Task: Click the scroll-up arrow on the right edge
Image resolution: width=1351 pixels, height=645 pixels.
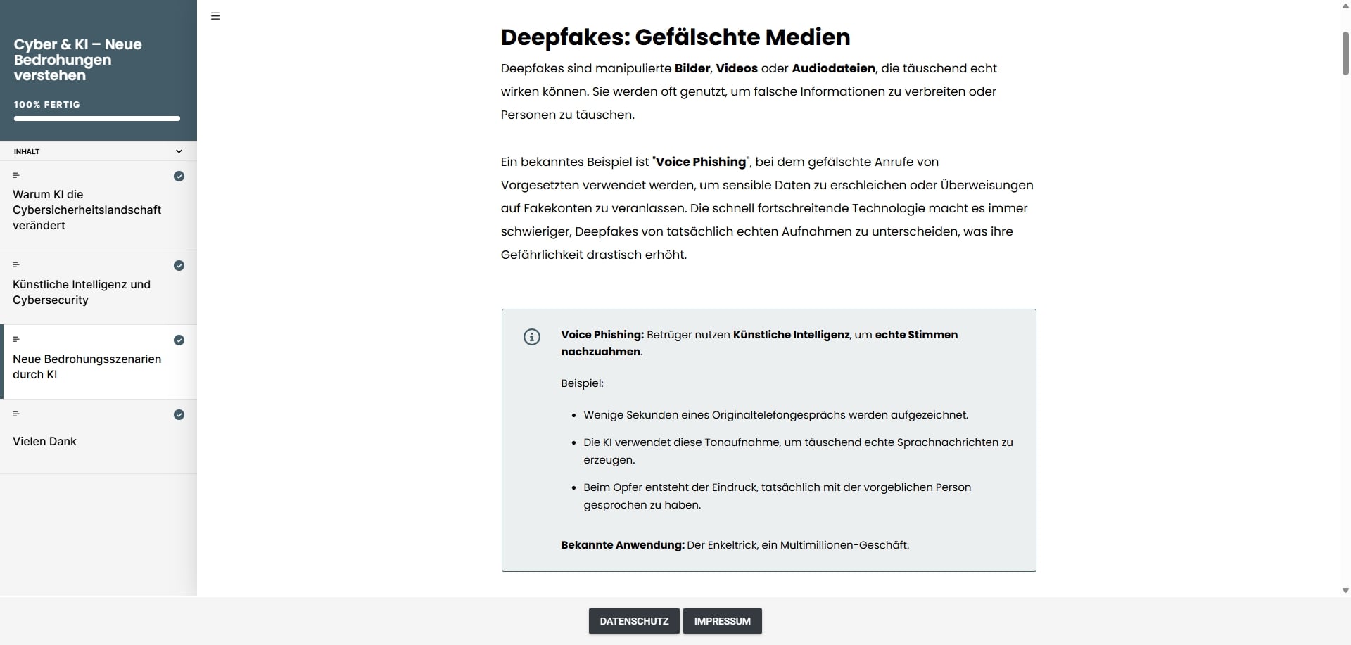Action: click(x=1343, y=6)
